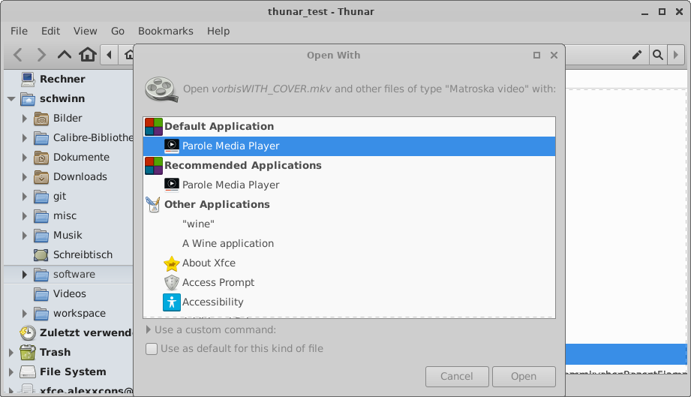
Task: Open the Edit menu
Action: pyautogui.click(x=51, y=31)
